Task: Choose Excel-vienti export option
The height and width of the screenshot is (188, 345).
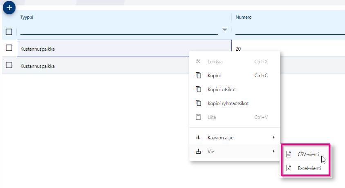Action: click(309, 168)
